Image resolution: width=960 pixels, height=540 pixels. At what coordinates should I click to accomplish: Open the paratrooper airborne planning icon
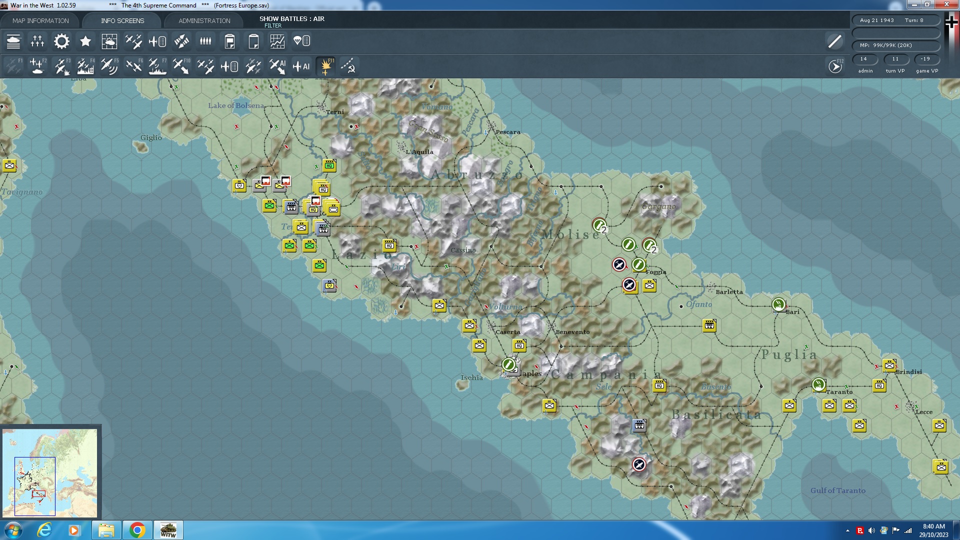click(x=301, y=41)
